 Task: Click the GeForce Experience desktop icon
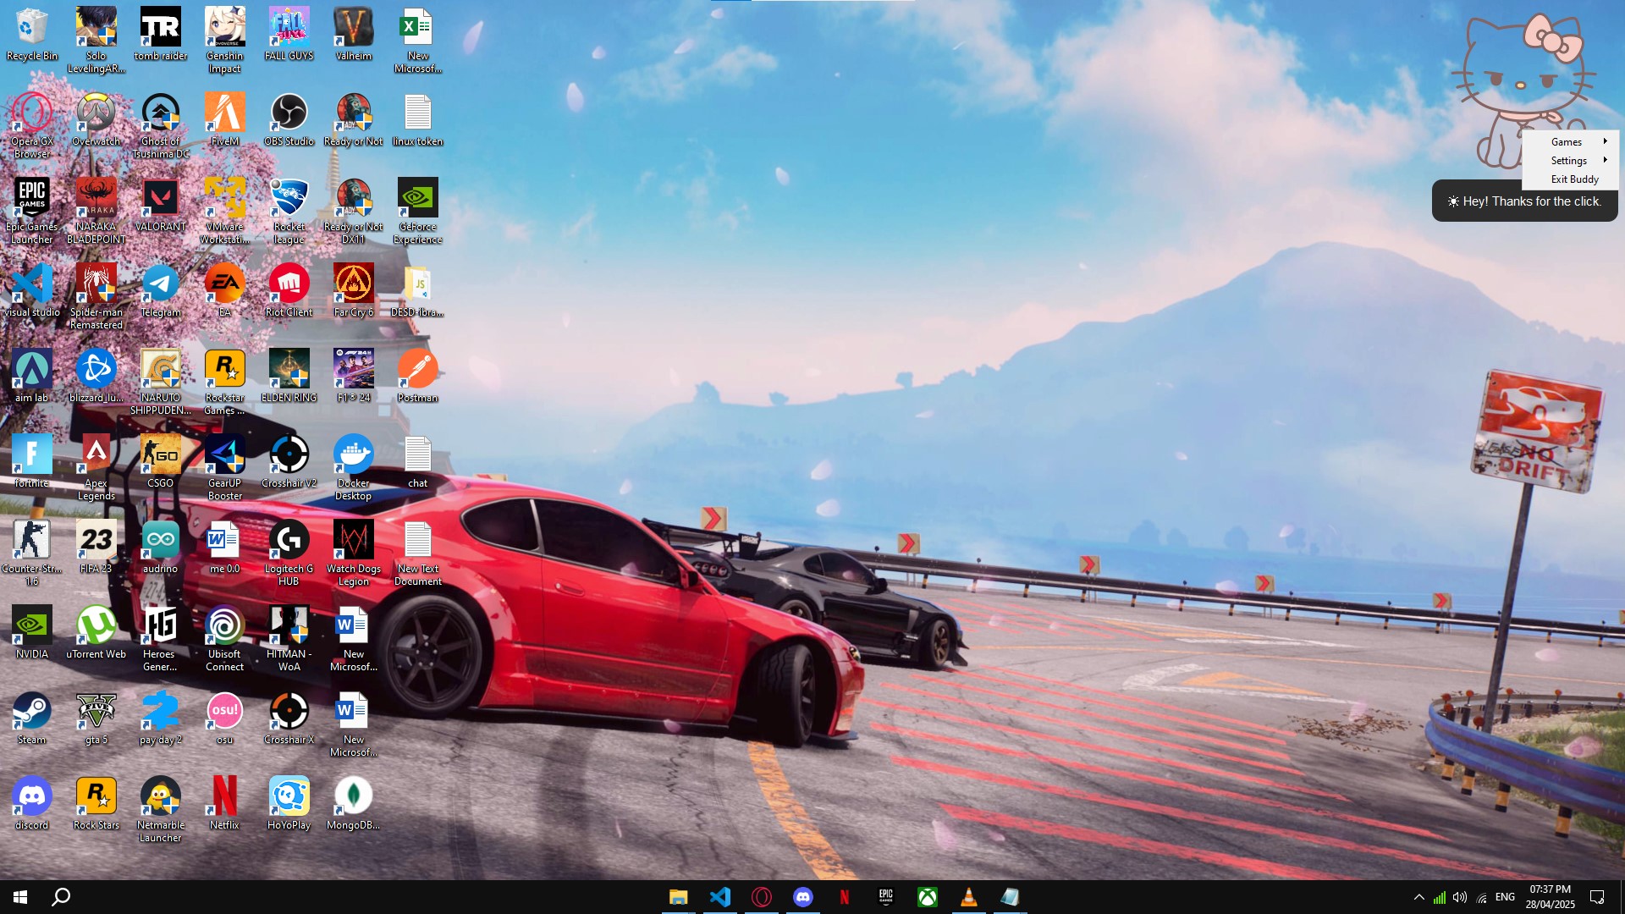point(417,212)
